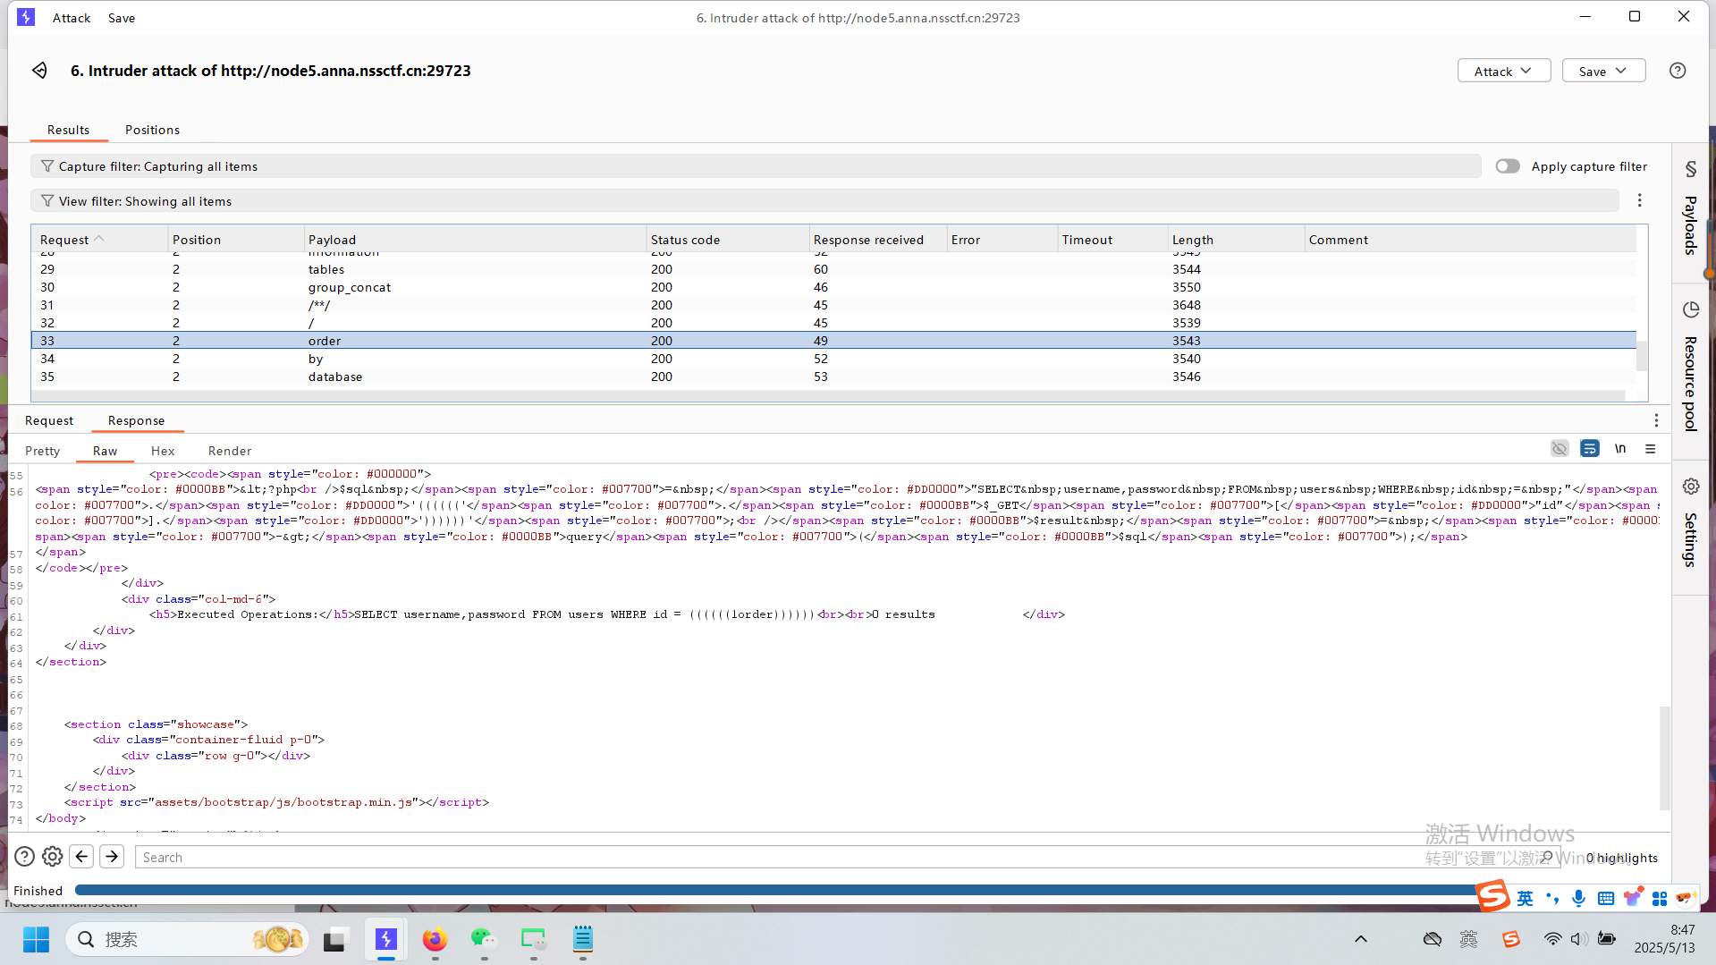Switch to the Render view tab
This screenshot has width=1716, height=965.
(x=230, y=451)
